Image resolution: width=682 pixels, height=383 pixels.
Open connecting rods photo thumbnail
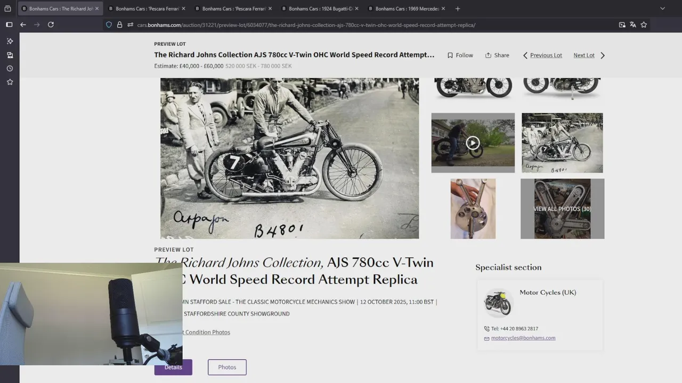(473, 209)
